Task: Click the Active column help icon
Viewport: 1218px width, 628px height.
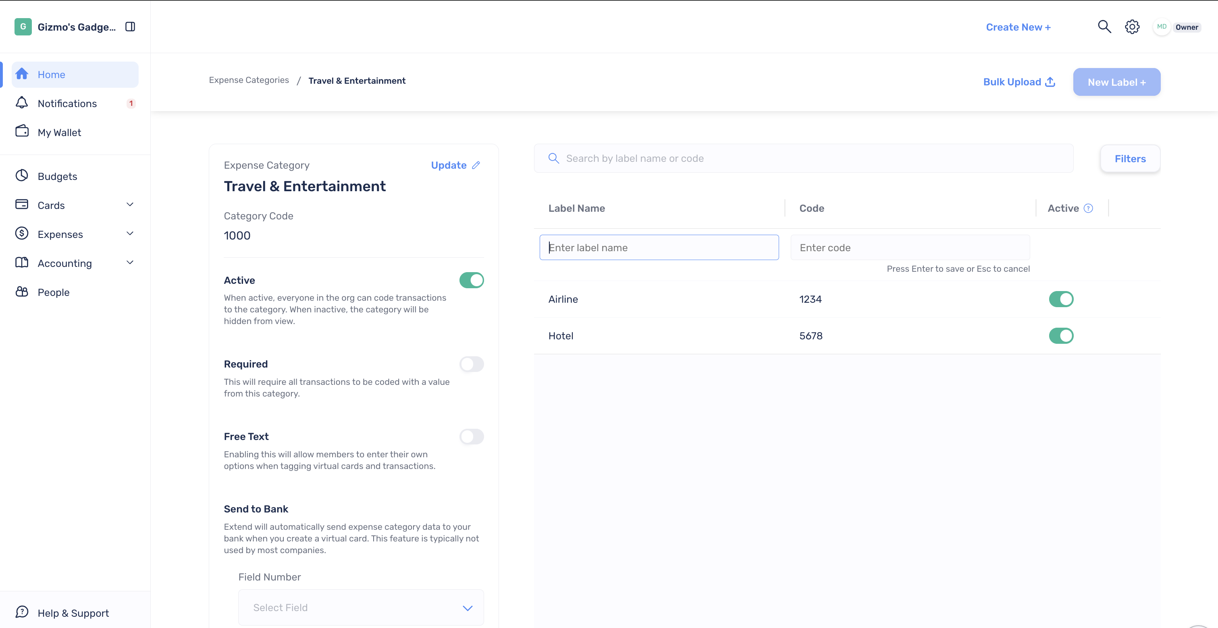Action: (x=1089, y=208)
